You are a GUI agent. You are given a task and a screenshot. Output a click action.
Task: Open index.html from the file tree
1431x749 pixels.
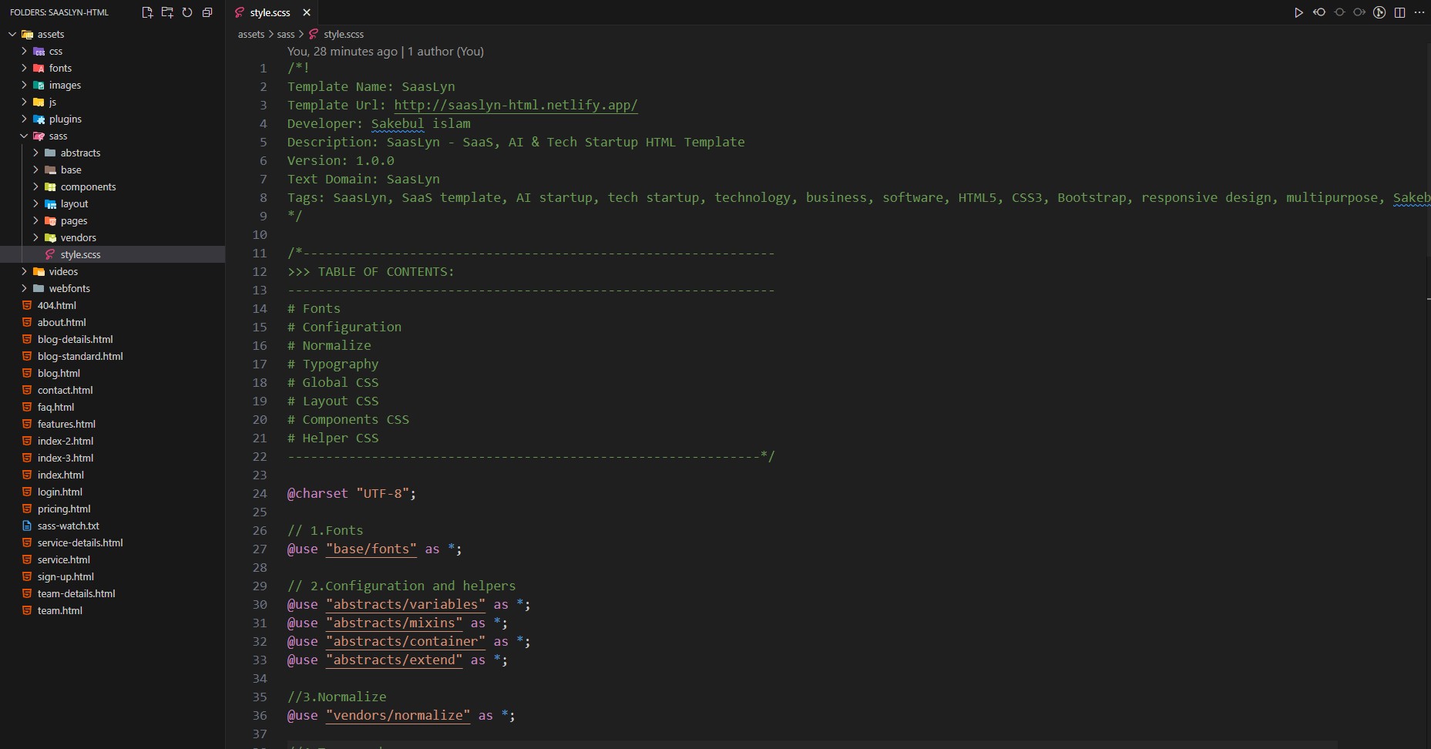[60, 475]
